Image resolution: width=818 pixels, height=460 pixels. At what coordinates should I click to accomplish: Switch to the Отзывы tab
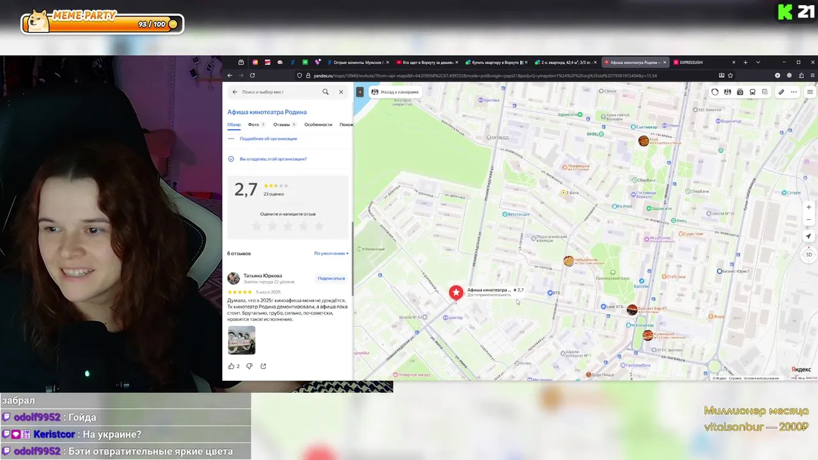[x=284, y=125]
